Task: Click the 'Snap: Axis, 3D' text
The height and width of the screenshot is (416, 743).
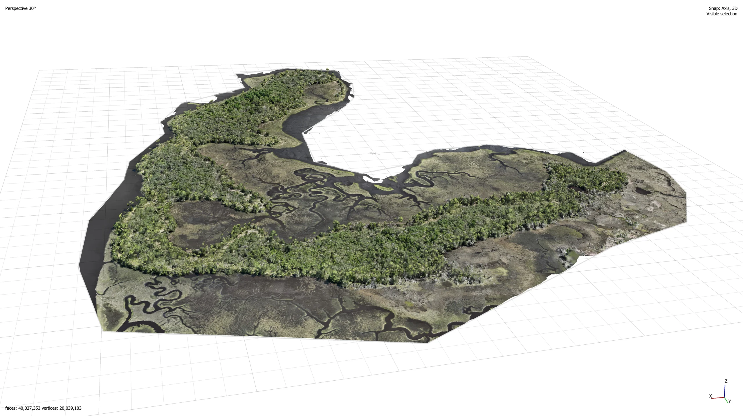Action: click(x=723, y=8)
